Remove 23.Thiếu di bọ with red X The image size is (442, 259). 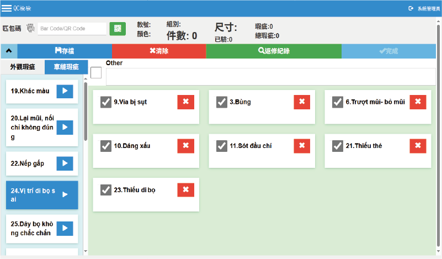click(x=186, y=190)
